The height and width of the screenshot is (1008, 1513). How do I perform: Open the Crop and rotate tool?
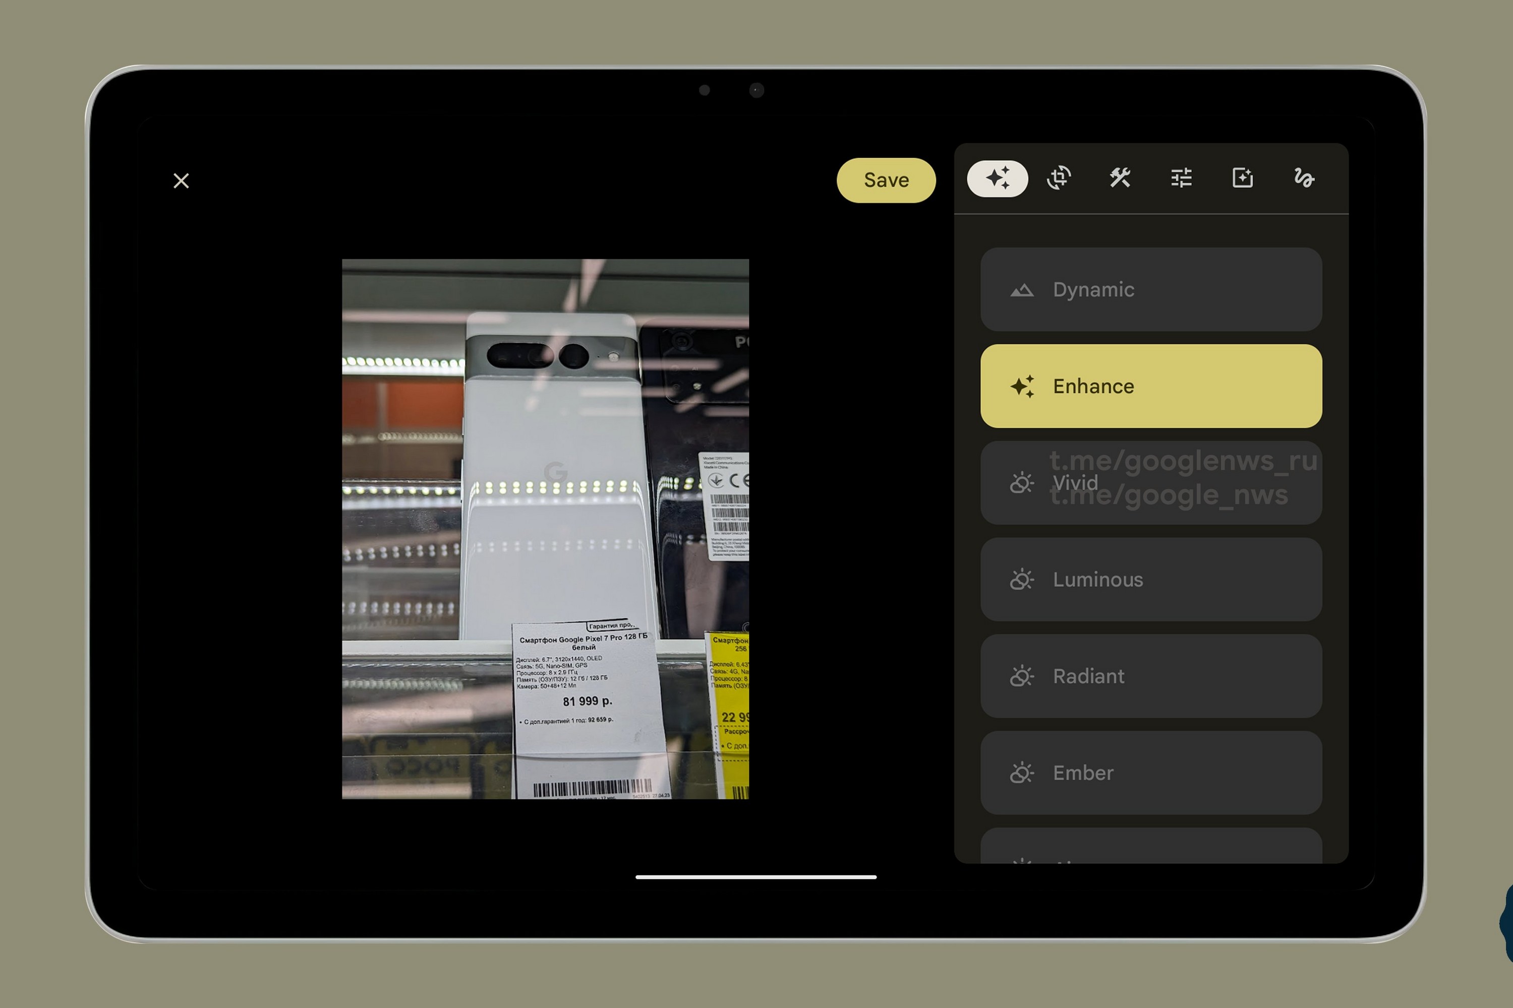point(1058,178)
